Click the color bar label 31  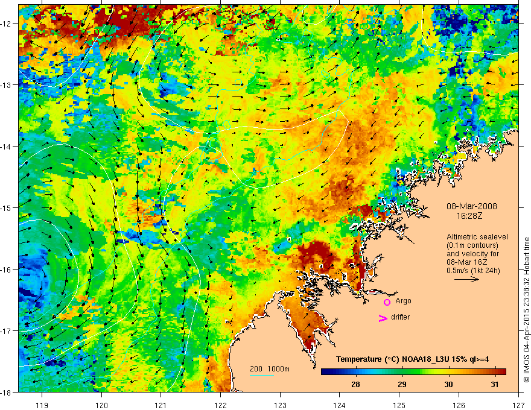pyautogui.click(x=495, y=384)
